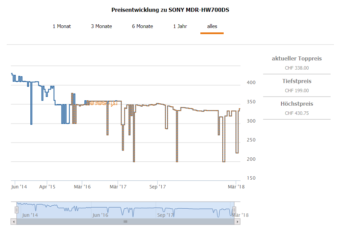The width and height of the screenshot is (337, 233).
Task: Show the '6 Monate' price history
Action: [x=142, y=26]
